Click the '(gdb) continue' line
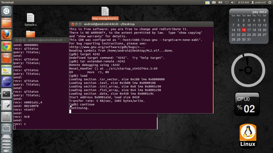The width and height of the screenshot is (273, 153). (82, 104)
